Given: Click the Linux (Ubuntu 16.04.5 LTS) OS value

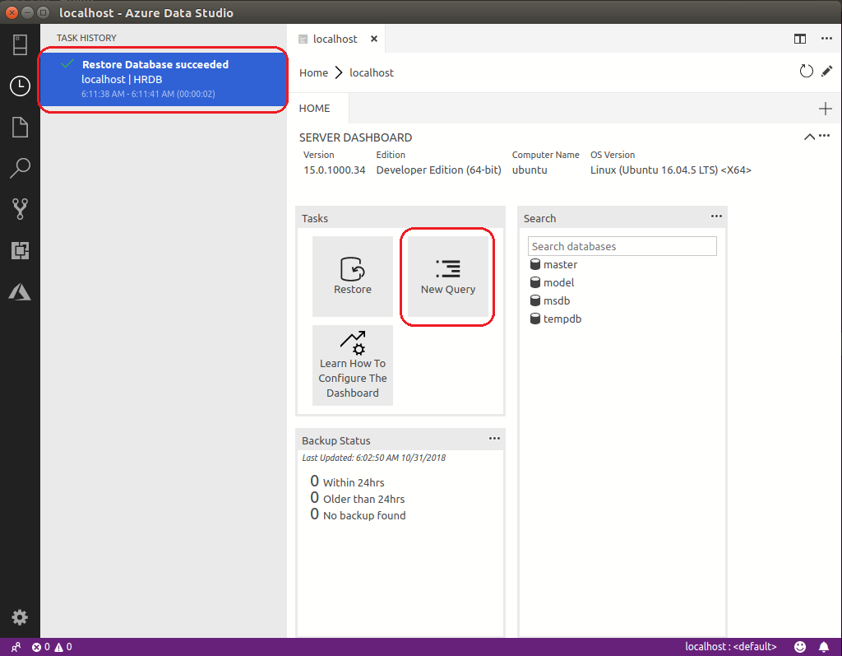Looking at the screenshot, I should click(671, 170).
